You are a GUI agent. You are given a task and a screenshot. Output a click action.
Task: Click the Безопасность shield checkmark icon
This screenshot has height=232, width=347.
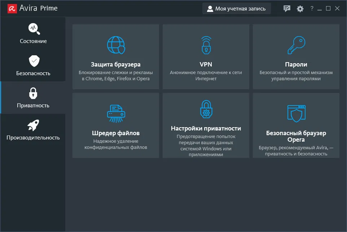tap(34, 61)
